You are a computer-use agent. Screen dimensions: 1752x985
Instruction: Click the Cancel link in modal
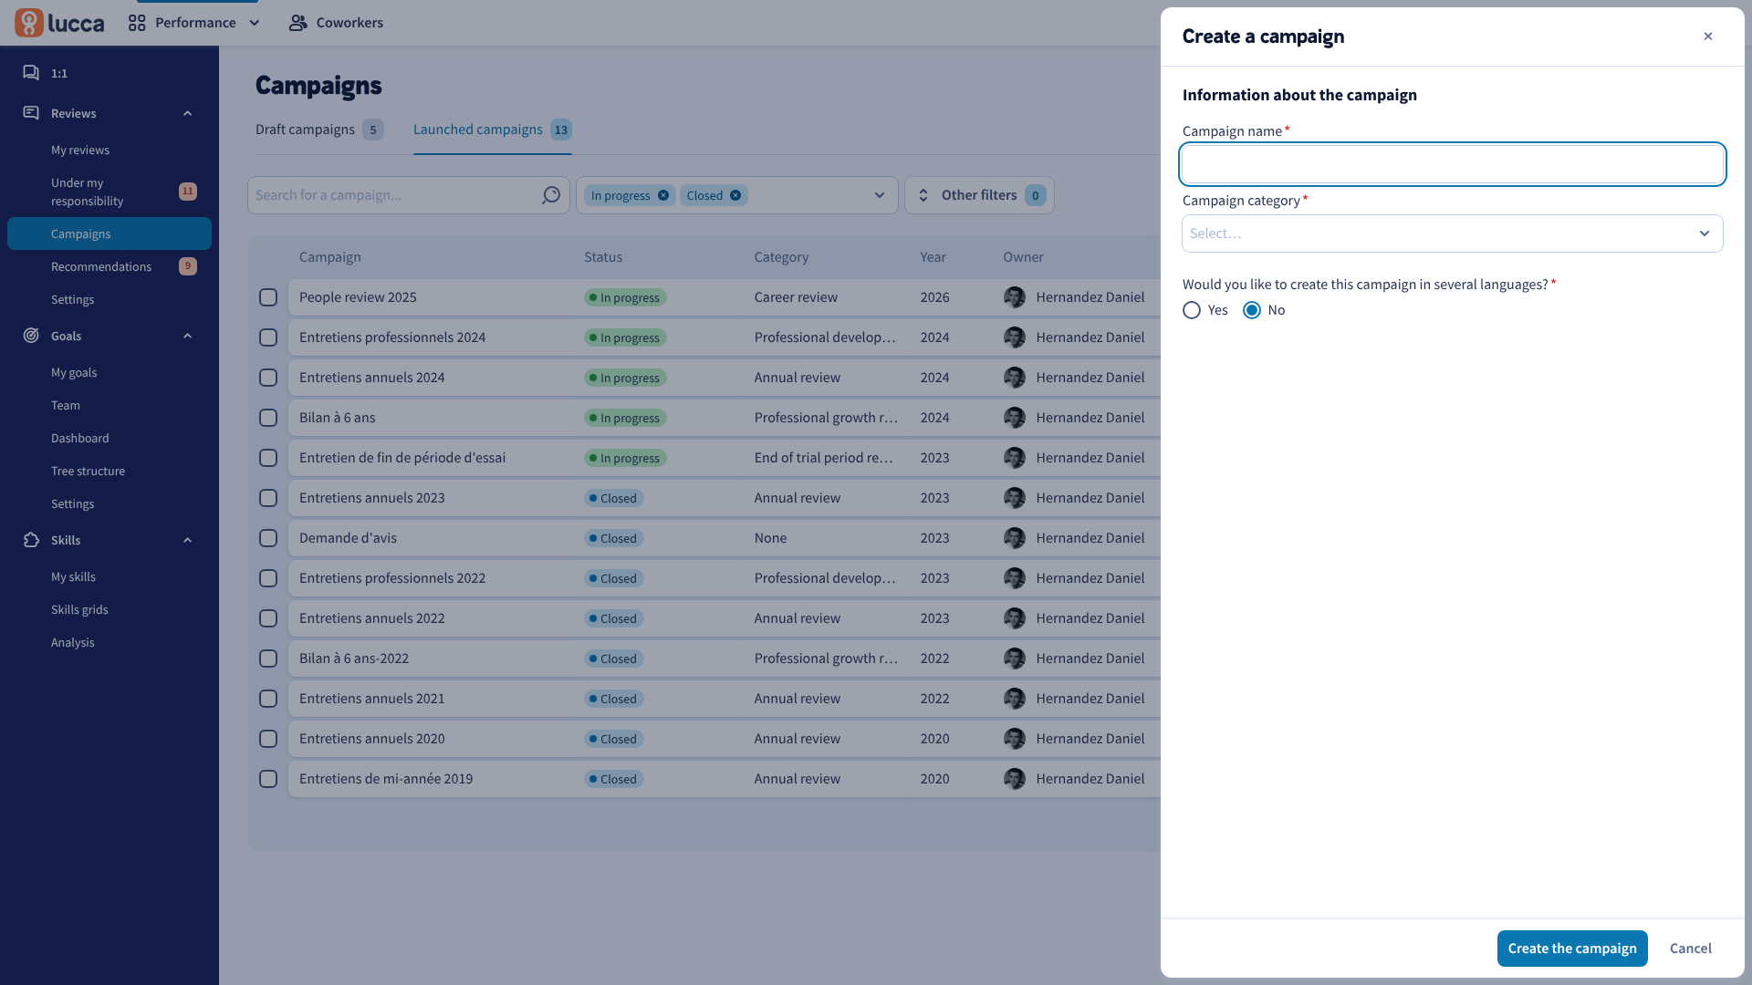[1690, 949]
